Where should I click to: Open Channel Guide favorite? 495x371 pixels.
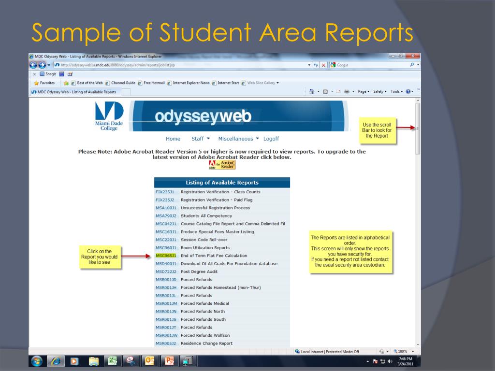(x=120, y=83)
